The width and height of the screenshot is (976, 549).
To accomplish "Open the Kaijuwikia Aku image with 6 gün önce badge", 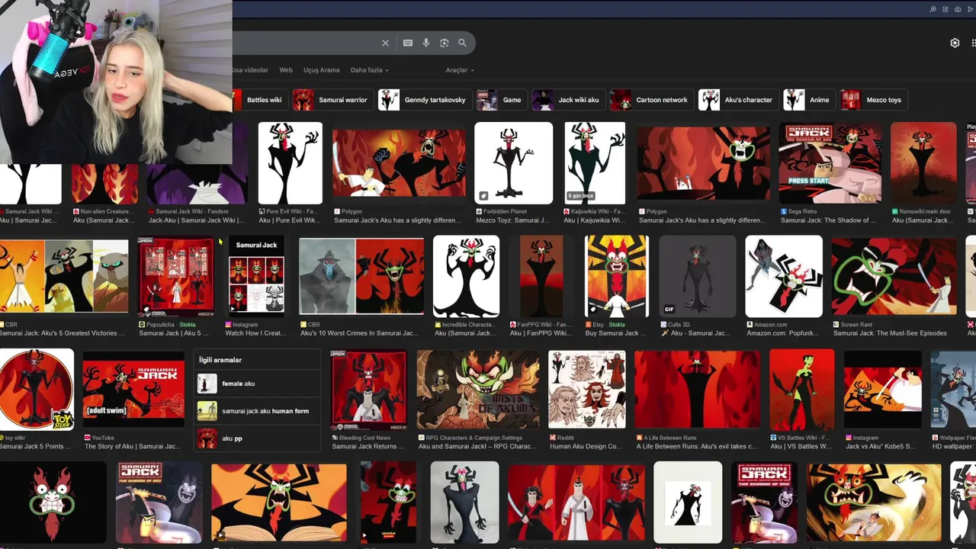I will (x=595, y=163).
